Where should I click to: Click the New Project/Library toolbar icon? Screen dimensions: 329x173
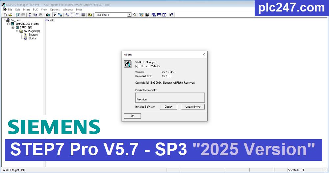tap(5, 15)
